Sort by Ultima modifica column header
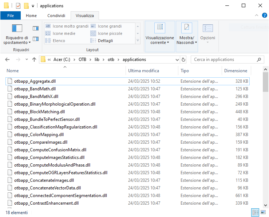 point(152,71)
